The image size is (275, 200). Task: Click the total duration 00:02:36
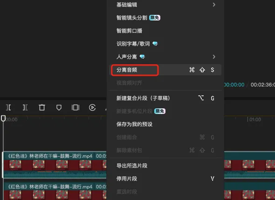point(263,85)
